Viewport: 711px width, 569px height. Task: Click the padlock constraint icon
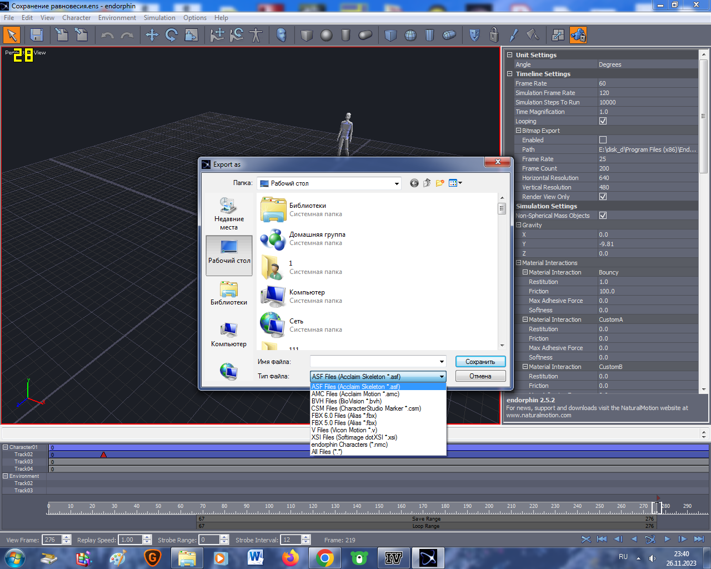[494, 36]
